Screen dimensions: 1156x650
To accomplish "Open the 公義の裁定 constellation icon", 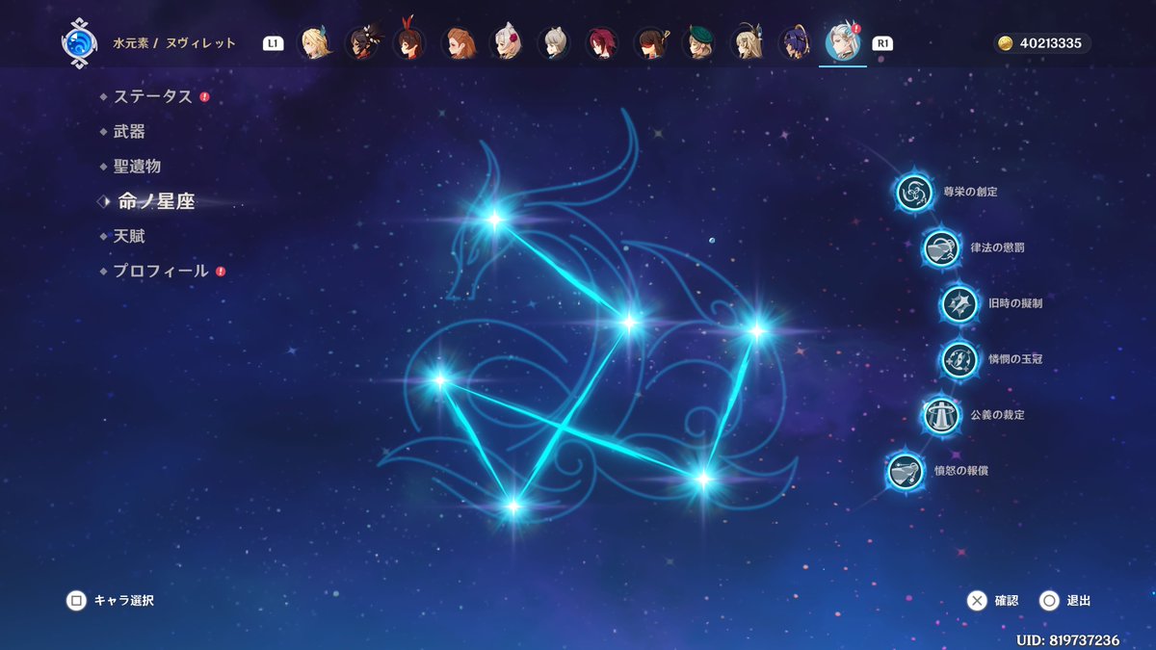I will (940, 415).
